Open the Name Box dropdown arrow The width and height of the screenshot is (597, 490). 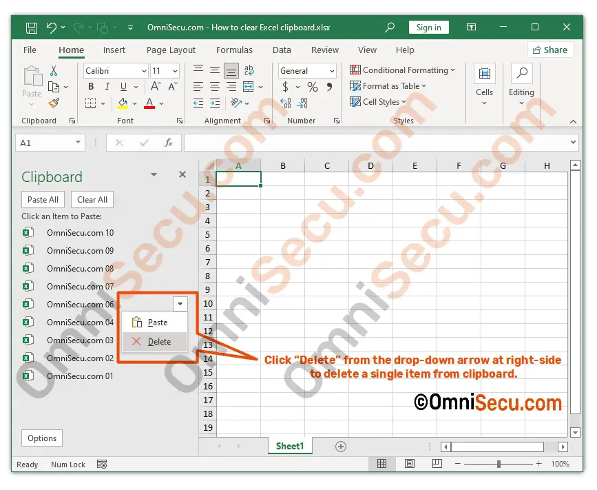(78, 142)
